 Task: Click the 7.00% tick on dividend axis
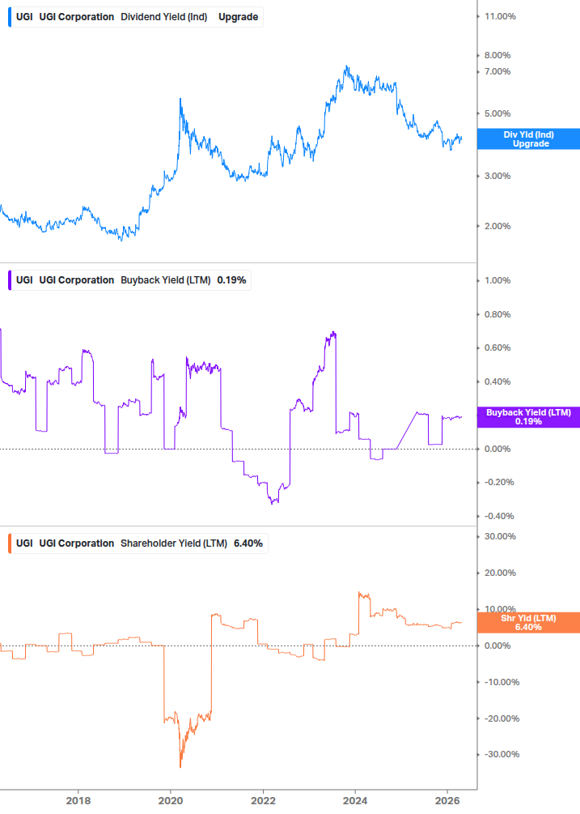497,71
